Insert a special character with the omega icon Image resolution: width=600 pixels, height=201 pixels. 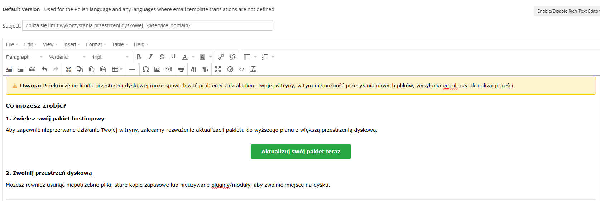click(x=145, y=69)
